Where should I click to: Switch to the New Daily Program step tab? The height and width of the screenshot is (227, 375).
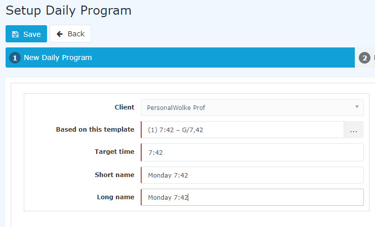pos(180,58)
